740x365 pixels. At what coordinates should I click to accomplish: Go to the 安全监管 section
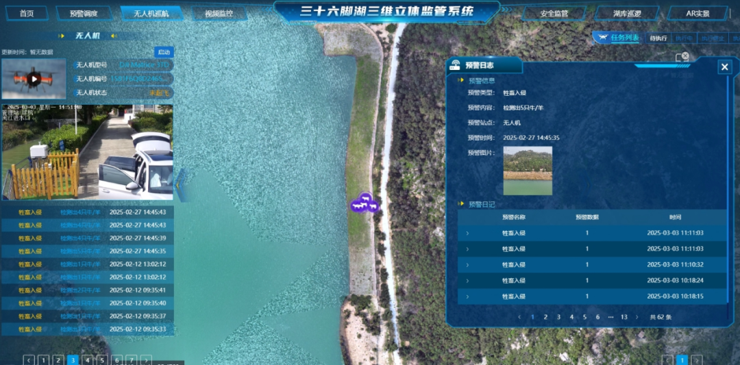[x=554, y=13]
